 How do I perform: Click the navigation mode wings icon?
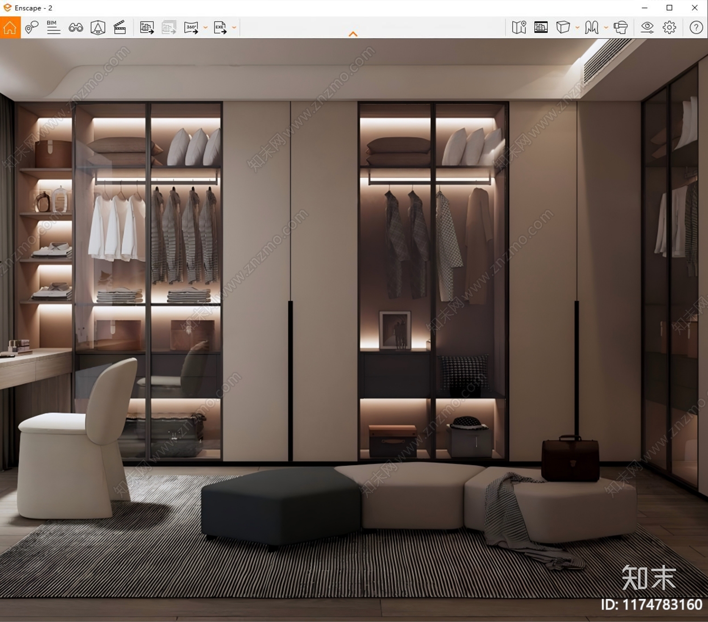tap(591, 27)
